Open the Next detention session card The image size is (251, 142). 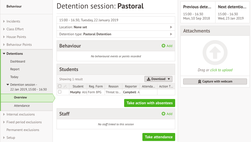point(232,12)
